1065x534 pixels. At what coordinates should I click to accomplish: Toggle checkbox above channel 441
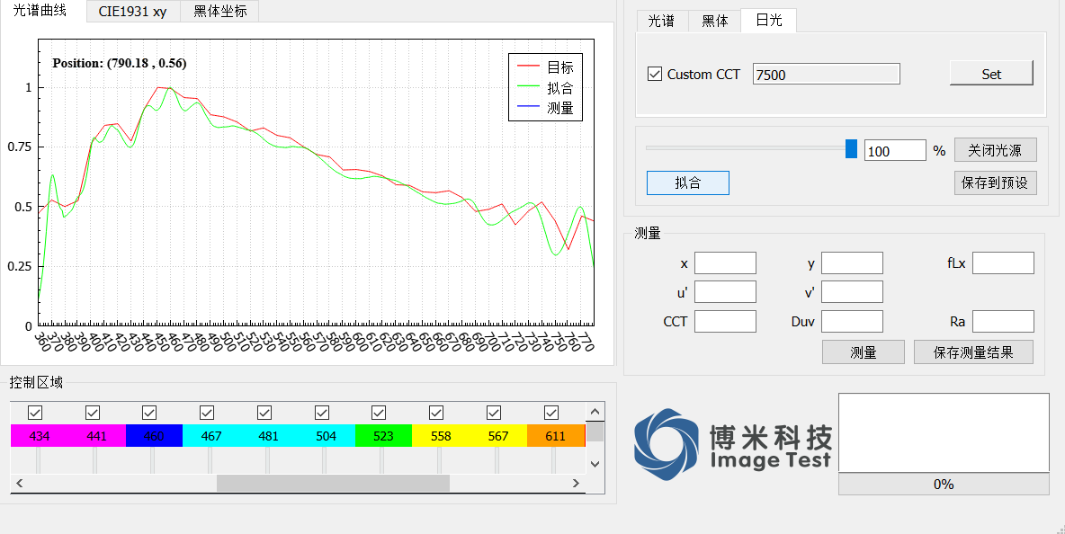pos(93,413)
